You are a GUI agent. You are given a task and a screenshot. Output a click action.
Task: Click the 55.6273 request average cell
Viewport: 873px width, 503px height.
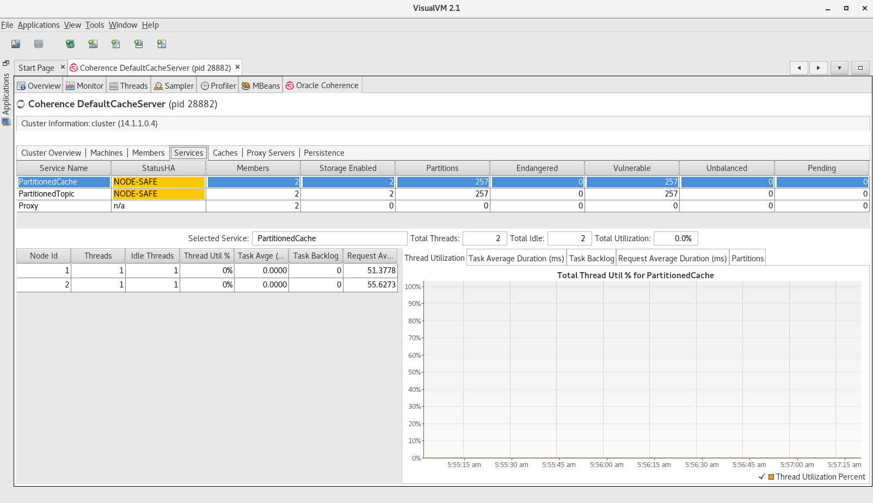click(x=371, y=285)
